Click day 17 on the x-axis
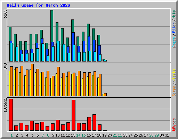178x139 pixels. 94,135
